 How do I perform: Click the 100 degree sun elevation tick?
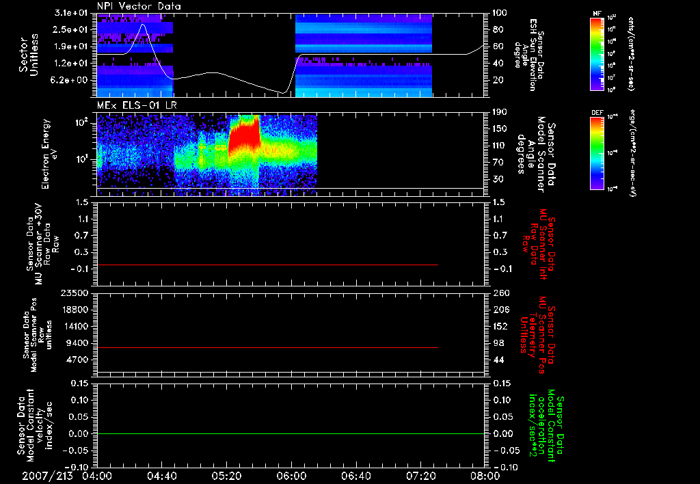point(500,12)
